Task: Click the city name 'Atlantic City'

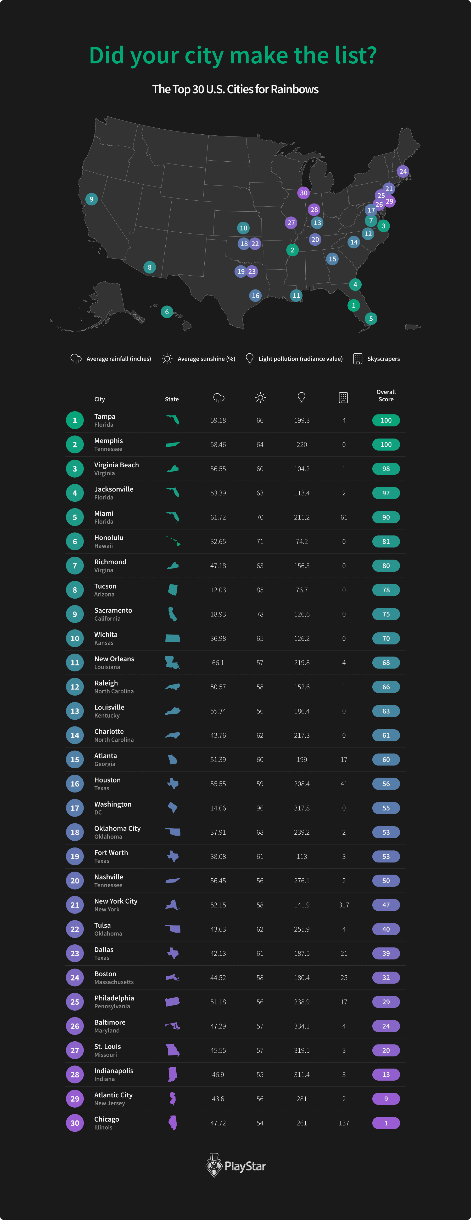Action: click(x=114, y=1095)
